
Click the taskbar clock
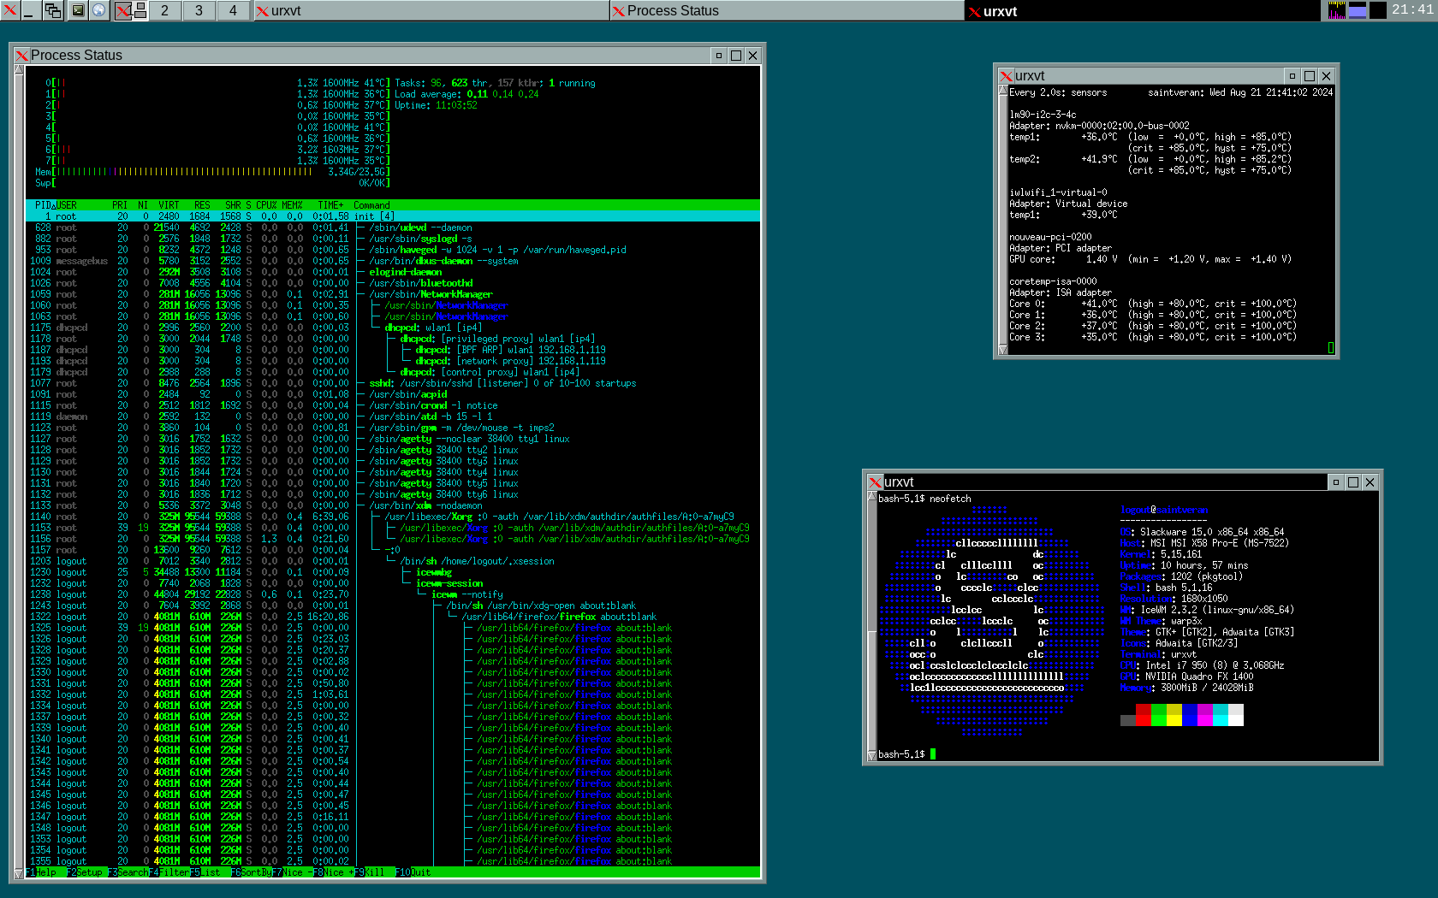click(x=1411, y=9)
